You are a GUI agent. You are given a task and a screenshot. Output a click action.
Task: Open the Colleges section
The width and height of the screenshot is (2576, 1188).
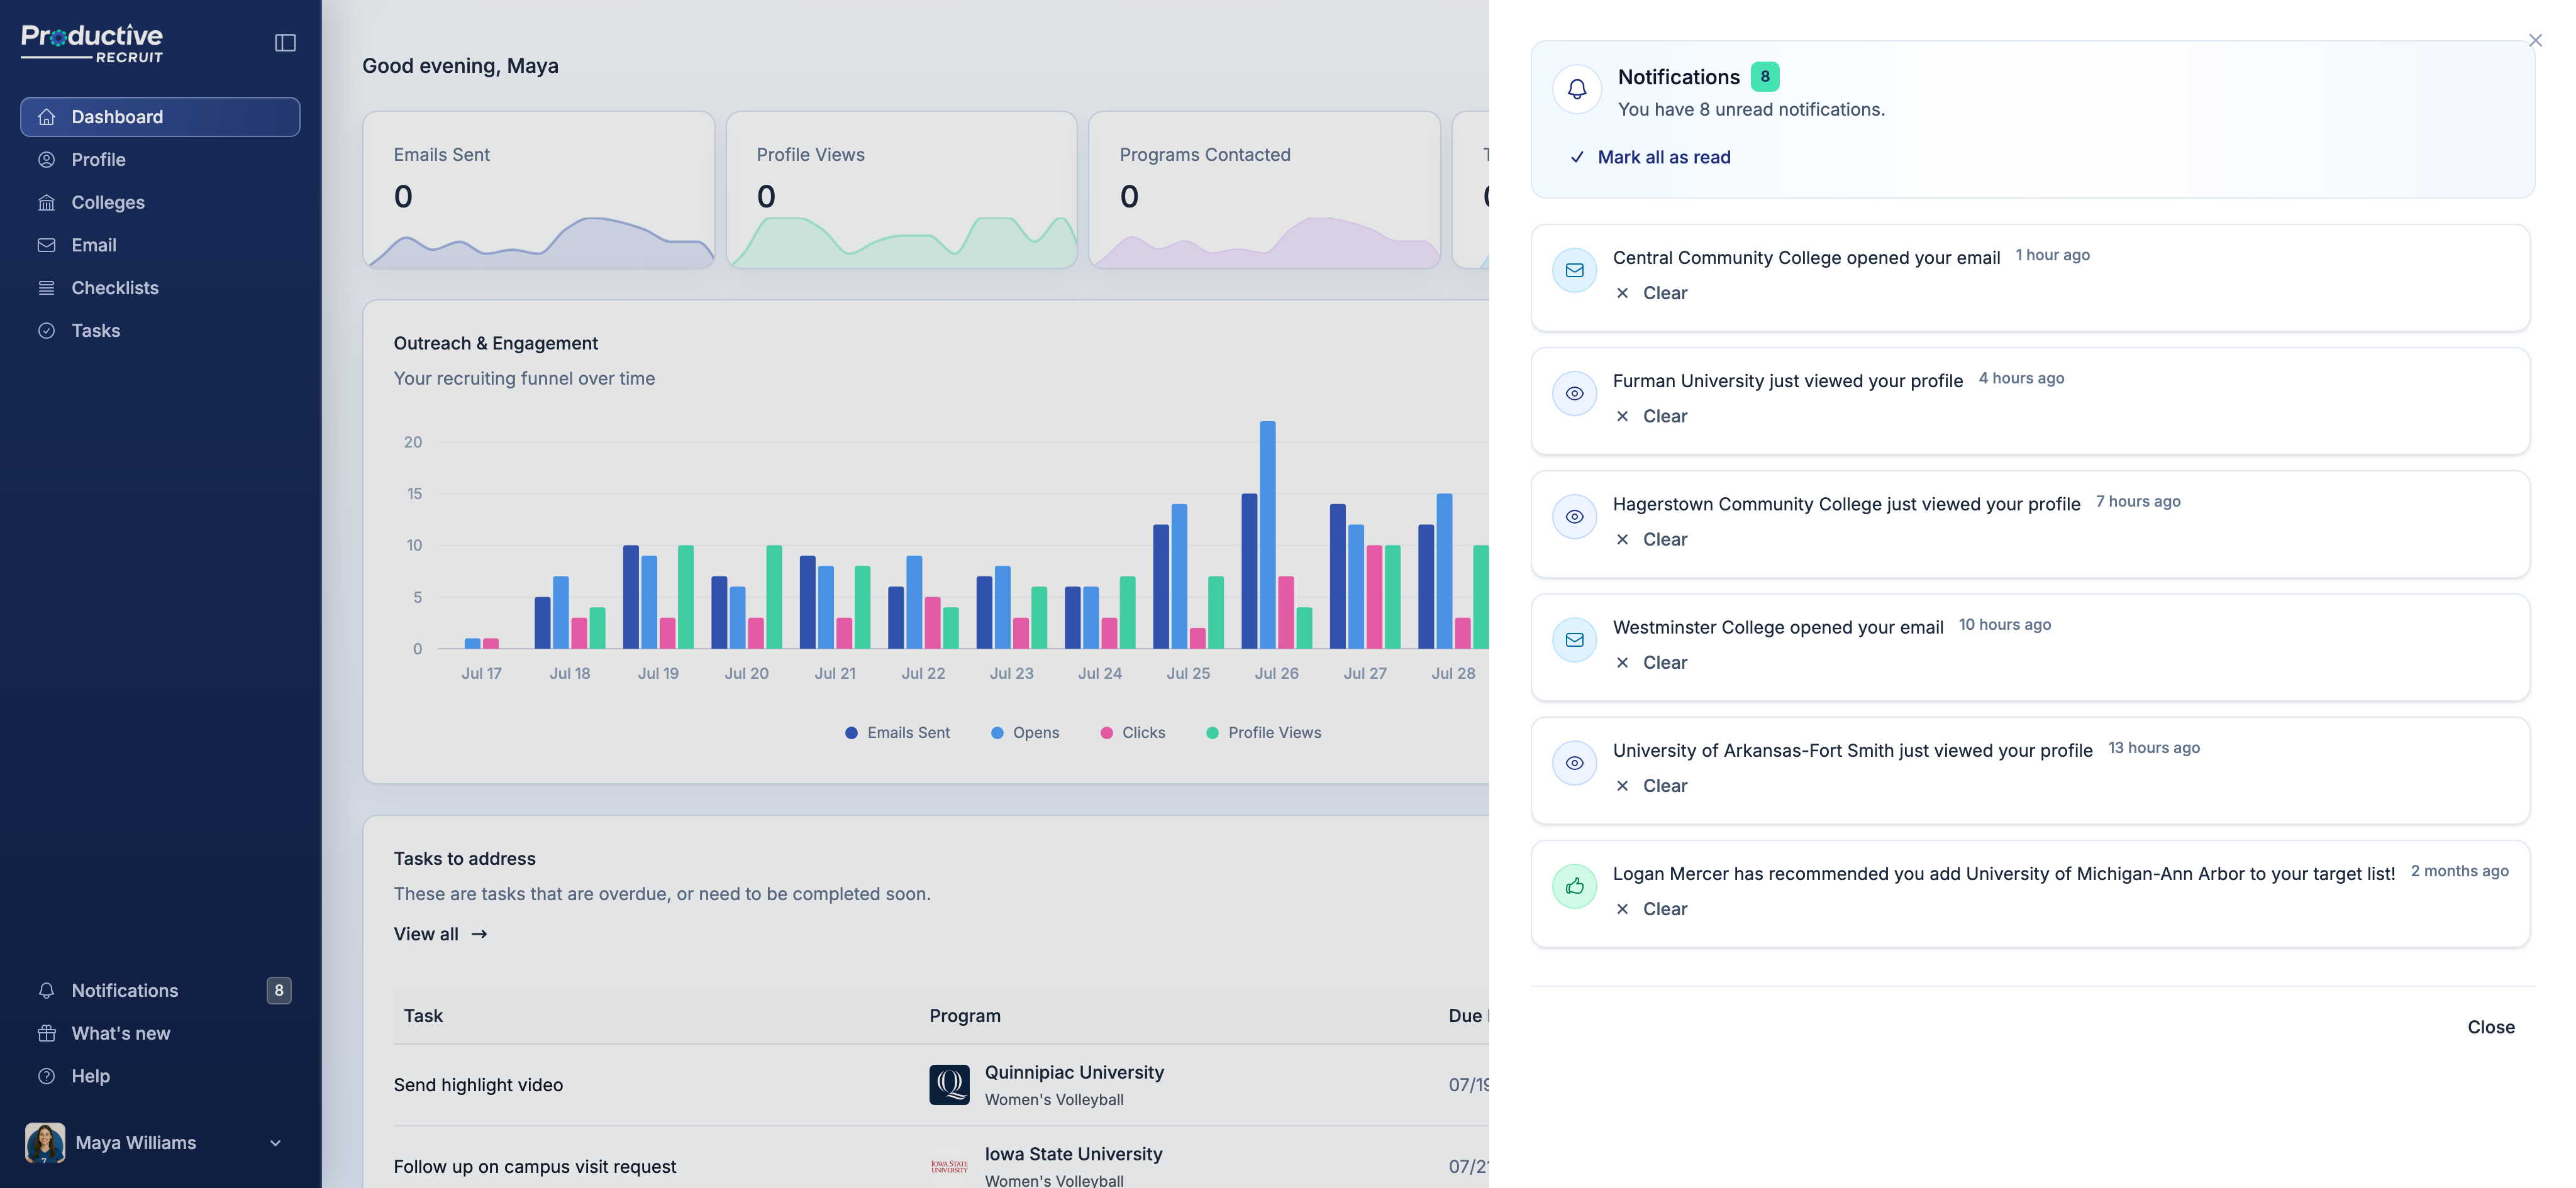160,203
